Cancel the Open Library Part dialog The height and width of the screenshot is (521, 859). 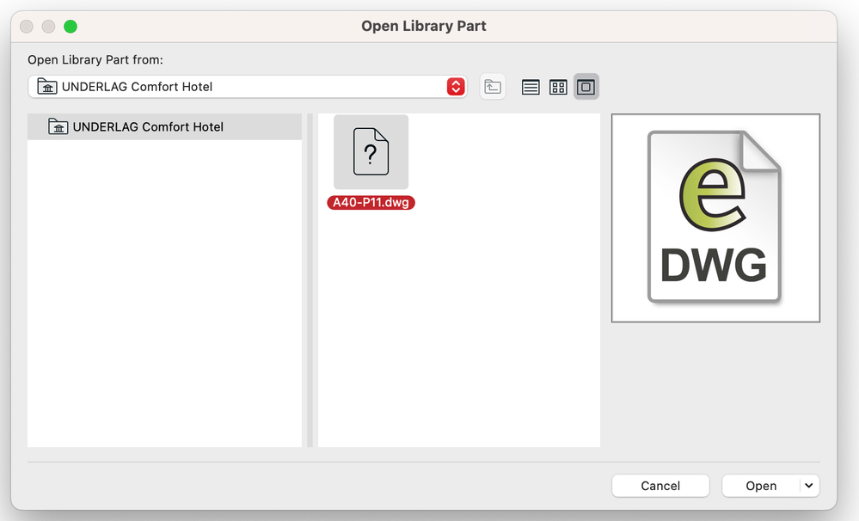(x=660, y=486)
